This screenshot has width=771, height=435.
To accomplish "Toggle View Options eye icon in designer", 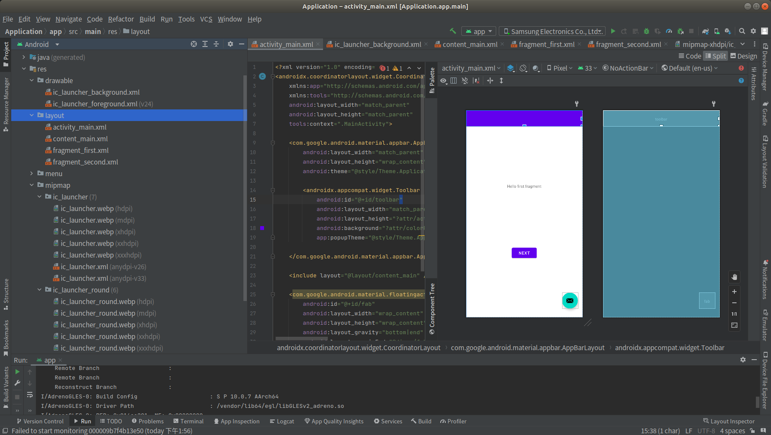I will click(444, 81).
